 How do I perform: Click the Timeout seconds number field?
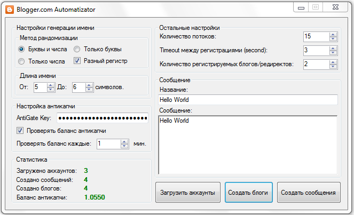[x=317, y=50]
